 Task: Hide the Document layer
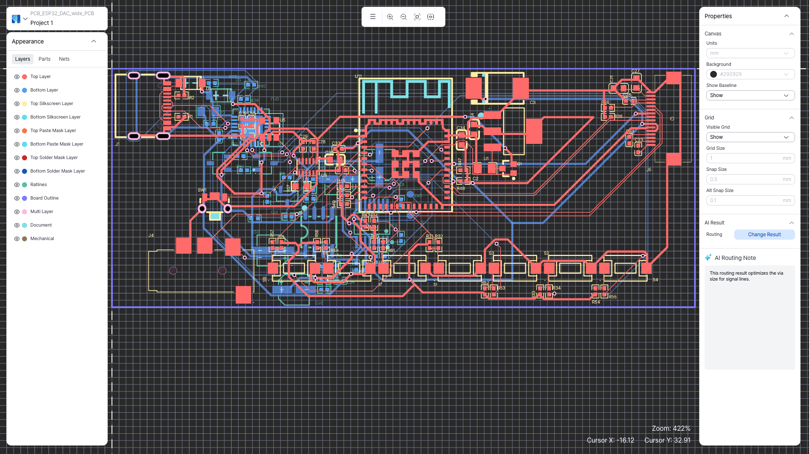pos(17,225)
